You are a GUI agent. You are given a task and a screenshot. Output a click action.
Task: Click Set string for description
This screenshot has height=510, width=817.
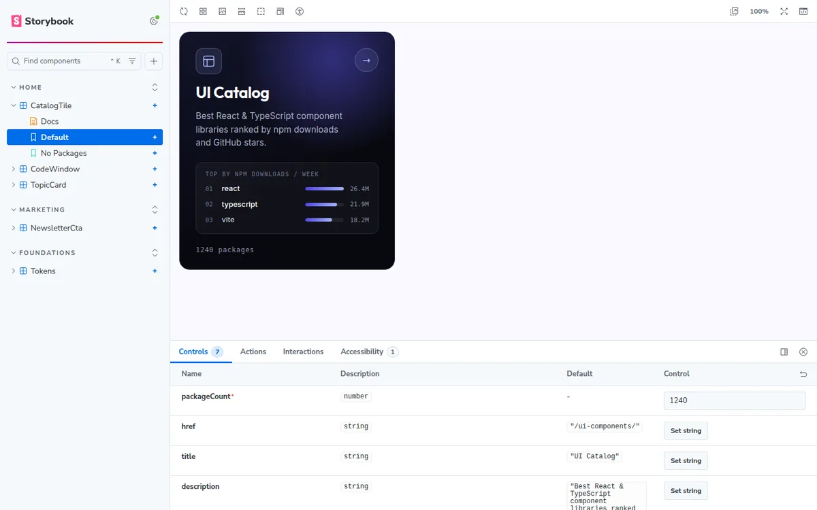(686, 490)
